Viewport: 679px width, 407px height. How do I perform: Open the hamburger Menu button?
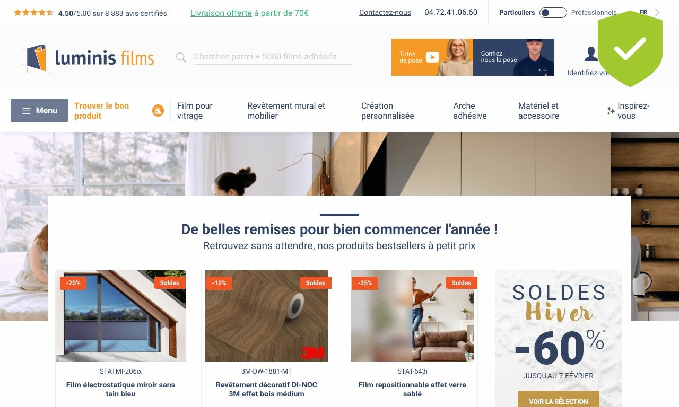(x=39, y=110)
